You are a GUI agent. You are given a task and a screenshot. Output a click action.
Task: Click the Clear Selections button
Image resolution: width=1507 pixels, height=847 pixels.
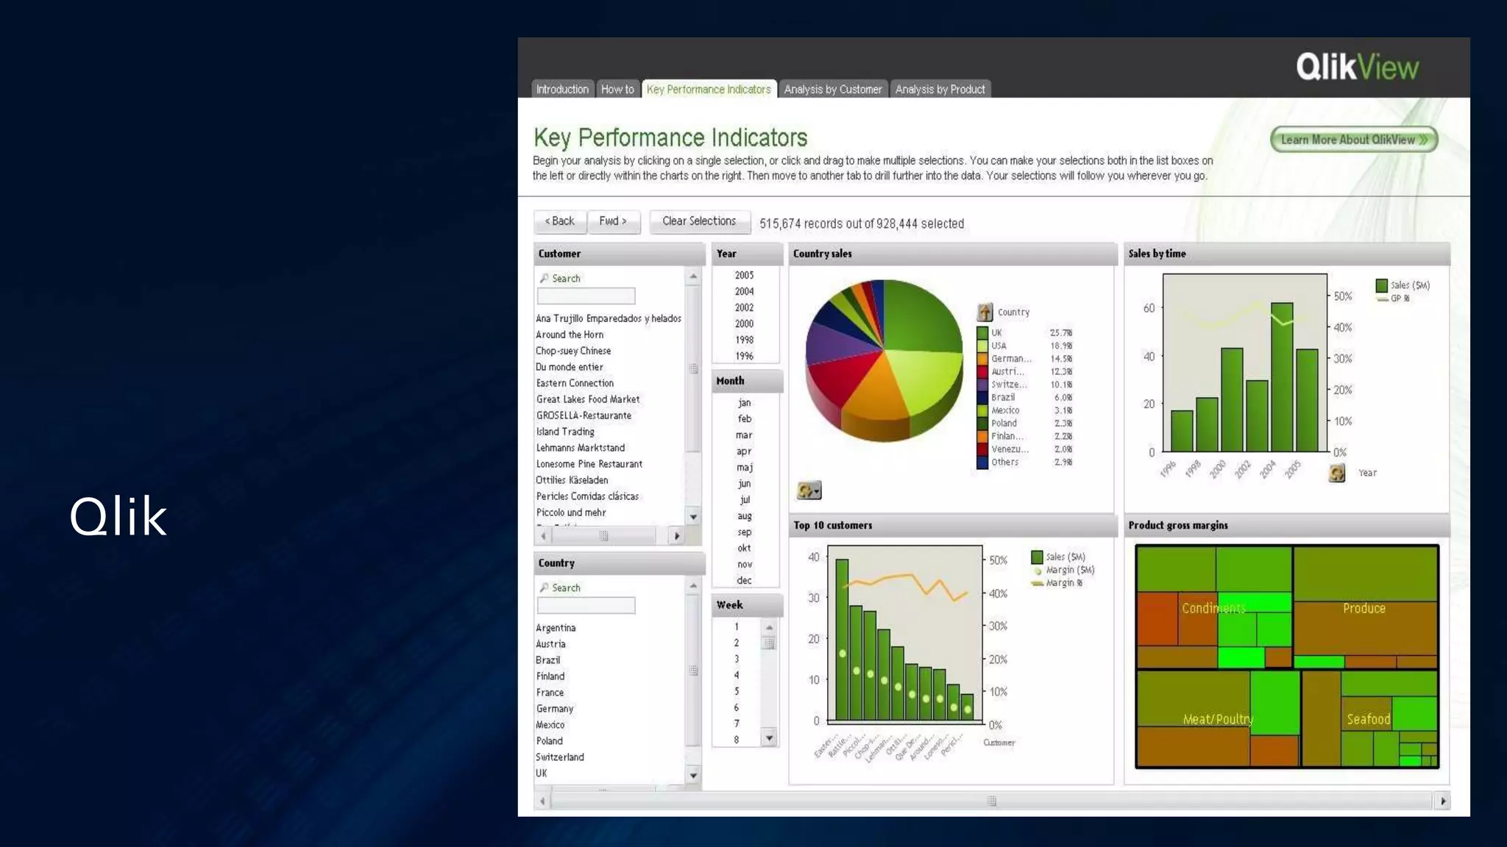(x=699, y=221)
